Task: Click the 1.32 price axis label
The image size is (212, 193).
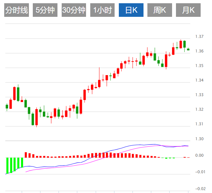Action: (199, 109)
